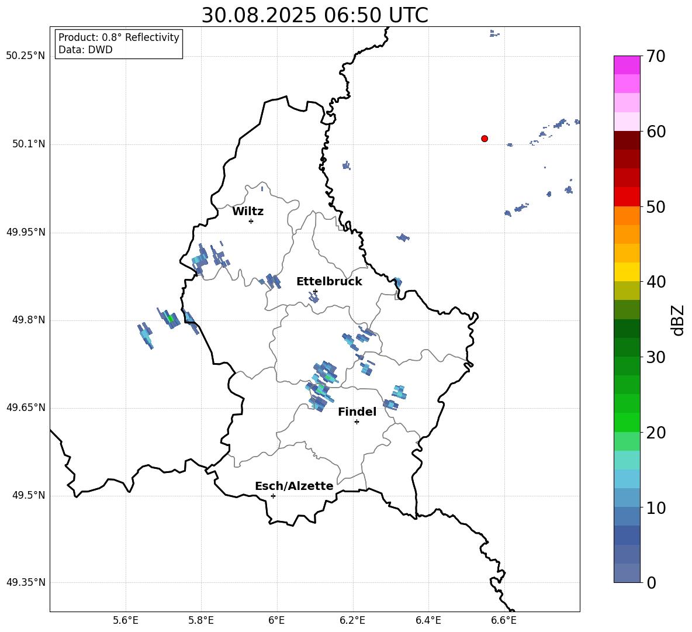Screen dimensions: 692x632
Task: Pick the orange colorbar segment below 50
Action: 627,216
